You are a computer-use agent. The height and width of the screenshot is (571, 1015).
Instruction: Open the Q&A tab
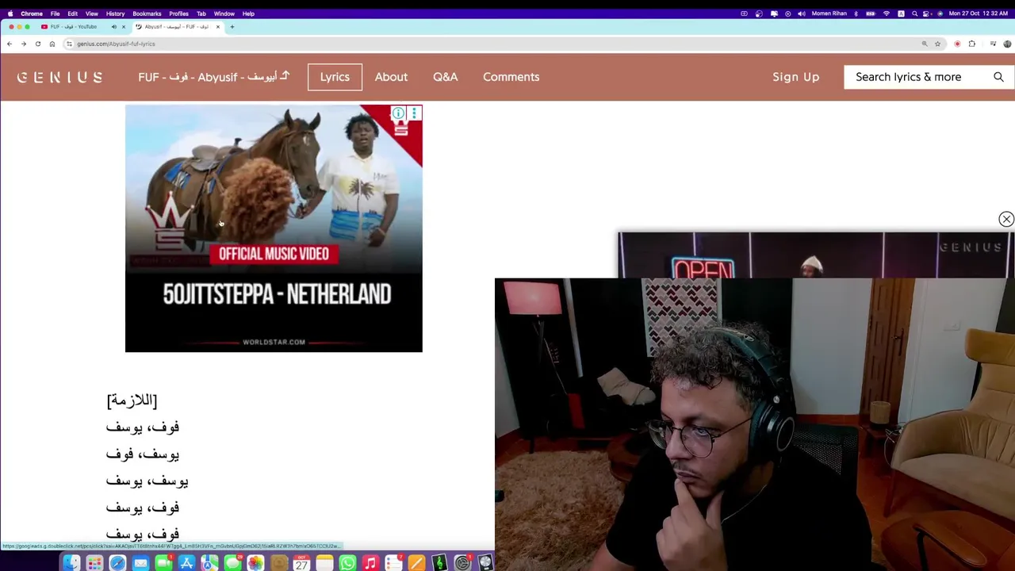[446, 77]
